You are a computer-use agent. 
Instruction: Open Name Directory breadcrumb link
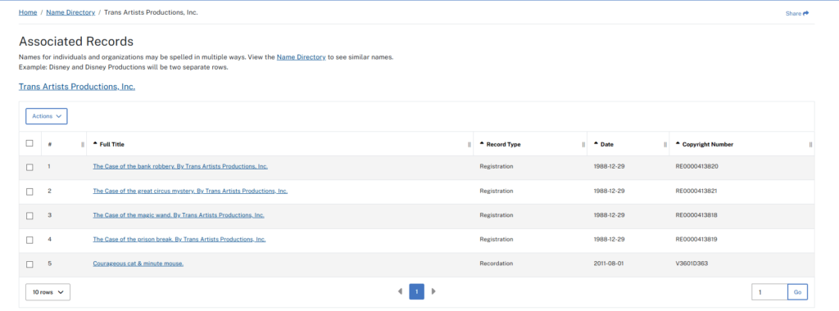70,12
